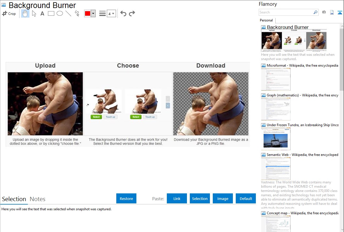Image resolution: width=344 pixels, height=232 pixels.
Task: Open the Selection tab
Action: pyautogui.click(x=14, y=199)
